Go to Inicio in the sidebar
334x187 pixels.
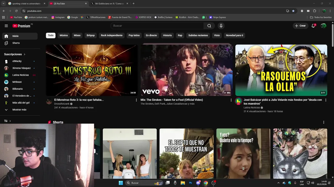pyautogui.click(x=20, y=36)
